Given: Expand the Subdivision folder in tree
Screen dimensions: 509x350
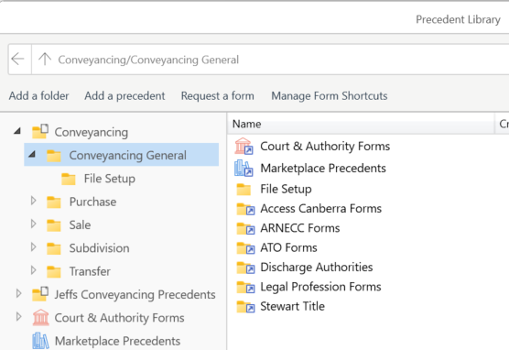Looking at the screenshot, I should pyautogui.click(x=34, y=247).
